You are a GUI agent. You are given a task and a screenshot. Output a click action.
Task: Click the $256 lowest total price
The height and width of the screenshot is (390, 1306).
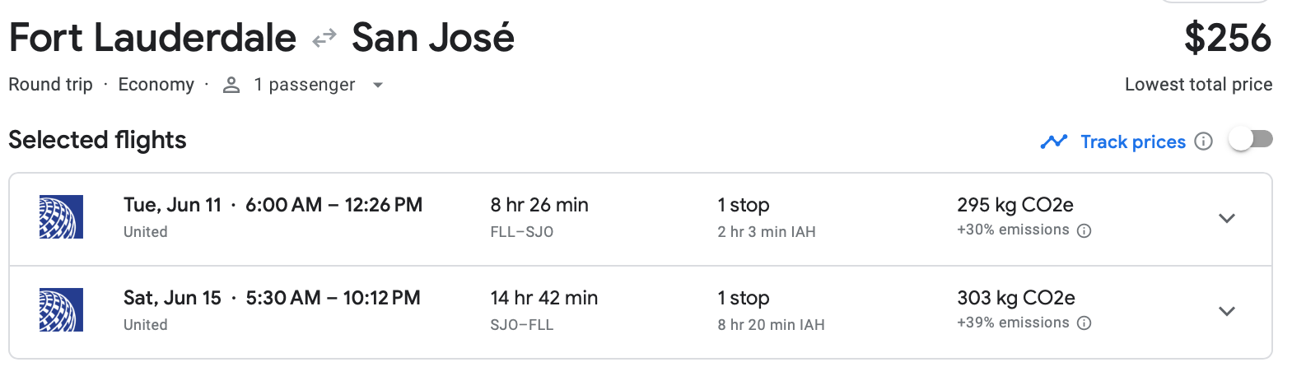1227,39
